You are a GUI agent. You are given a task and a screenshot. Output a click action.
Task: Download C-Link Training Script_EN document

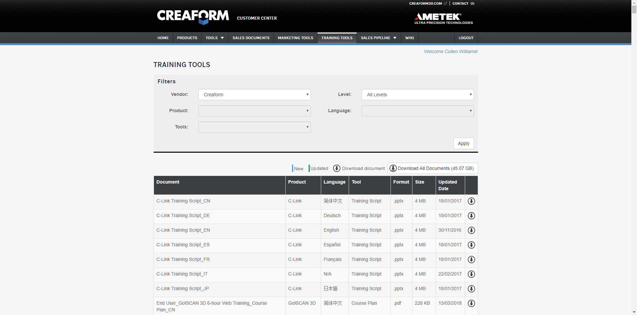(x=471, y=230)
